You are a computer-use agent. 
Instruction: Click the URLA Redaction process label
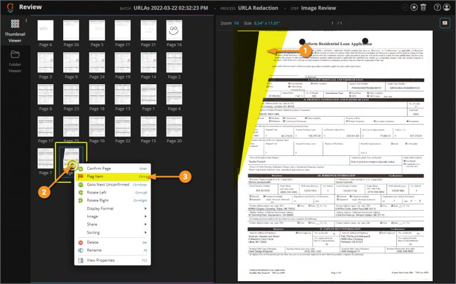258,8
